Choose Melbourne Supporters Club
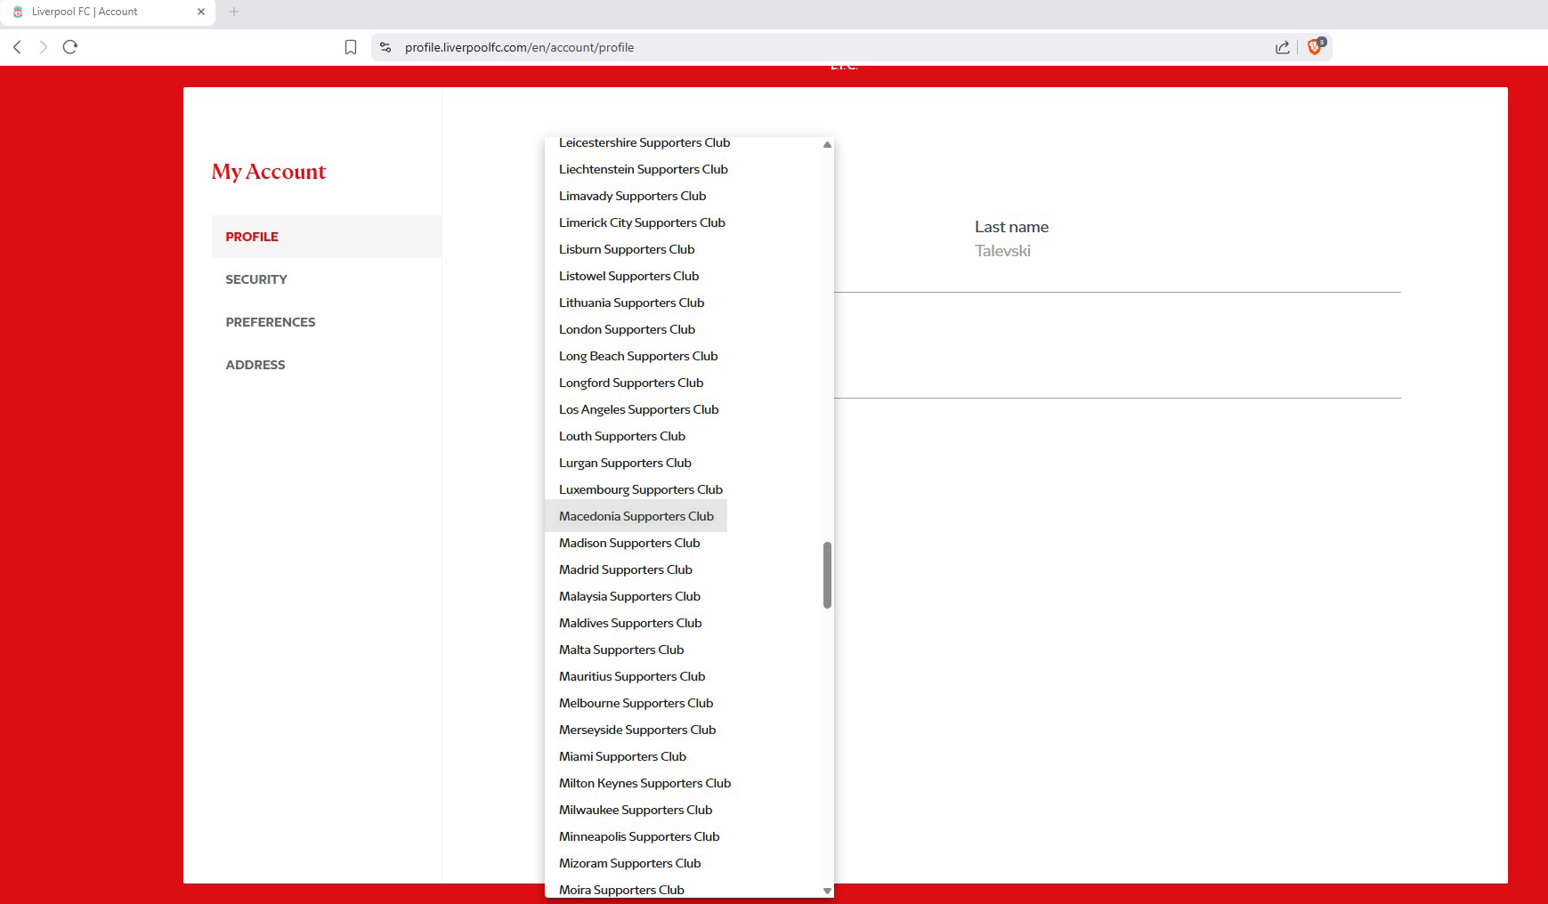 point(636,703)
